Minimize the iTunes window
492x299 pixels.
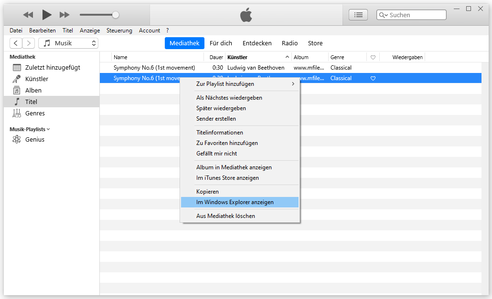pyautogui.click(x=457, y=9)
